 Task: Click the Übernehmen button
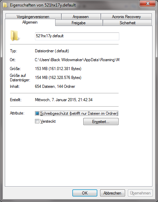point(140,193)
